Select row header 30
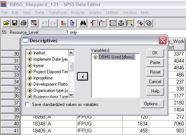Viewport: 186px width, 135px height. coord(10,54)
